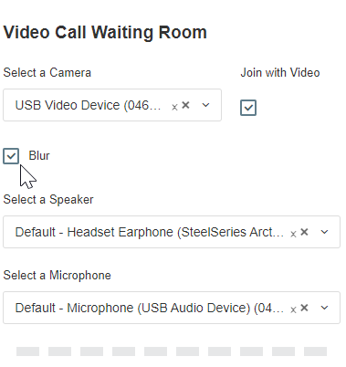Screen dimensions: 346x367
Task: Uncheck the Blur checkbox
Action: (11, 156)
